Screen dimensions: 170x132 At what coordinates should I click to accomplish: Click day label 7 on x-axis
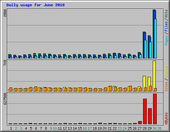tap(41, 128)
